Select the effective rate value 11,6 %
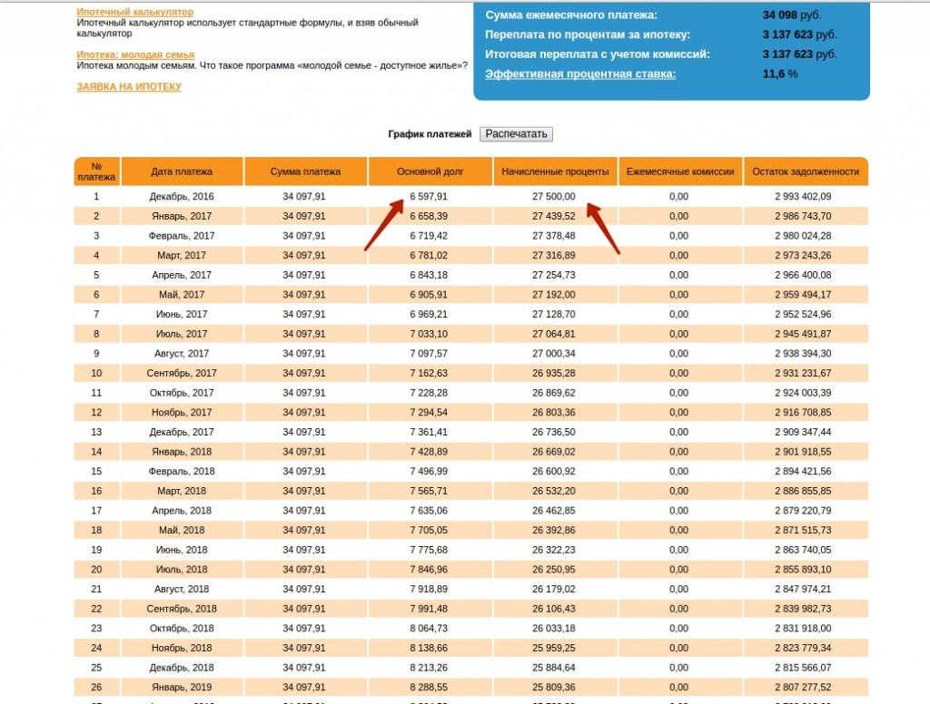930x704 pixels. click(x=780, y=74)
